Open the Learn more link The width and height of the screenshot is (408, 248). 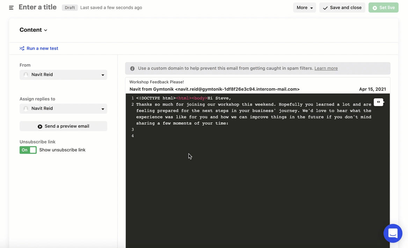pos(326,68)
